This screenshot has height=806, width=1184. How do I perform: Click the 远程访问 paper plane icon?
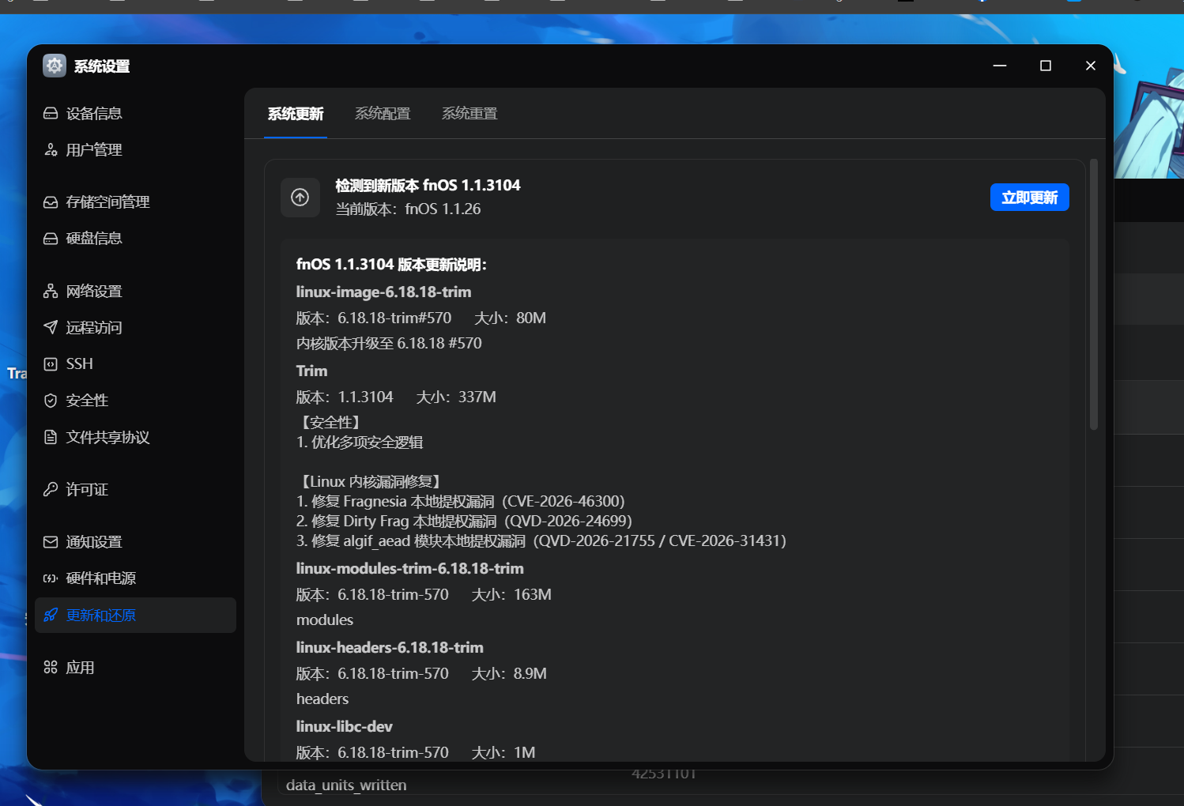click(x=51, y=327)
